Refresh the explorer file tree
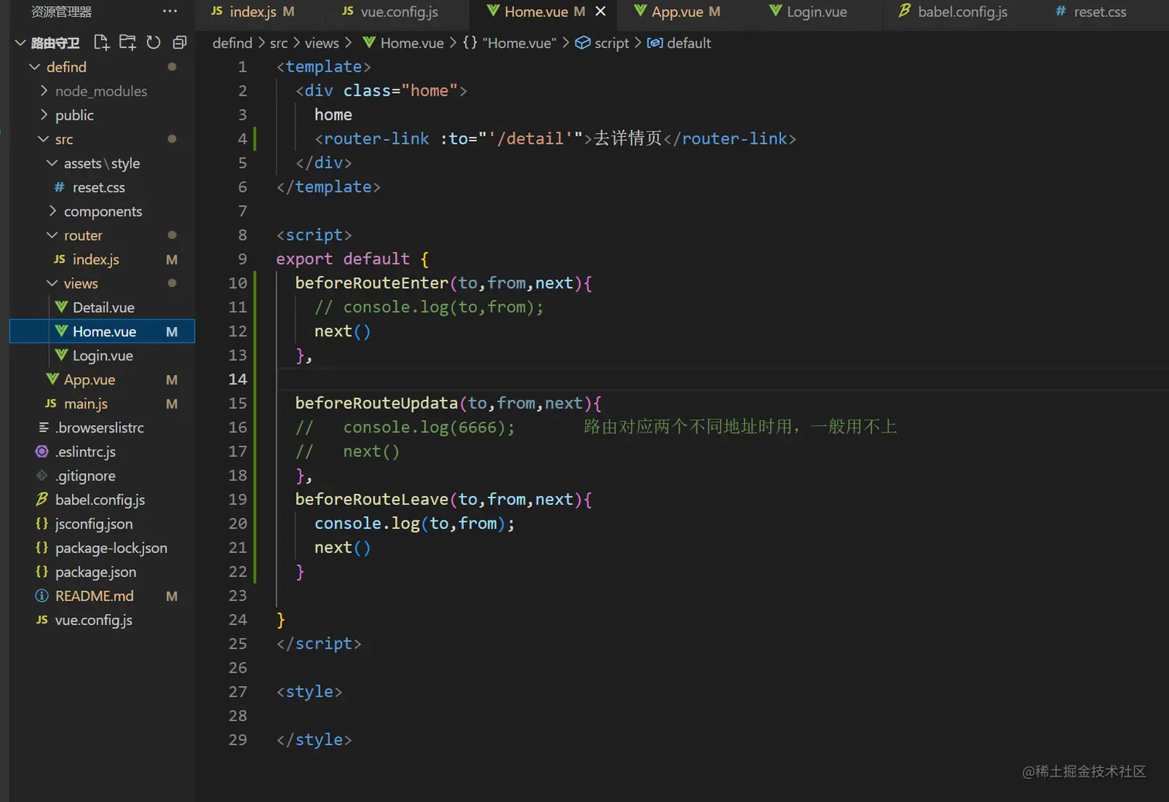1169x802 pixels. pos(154,43)
